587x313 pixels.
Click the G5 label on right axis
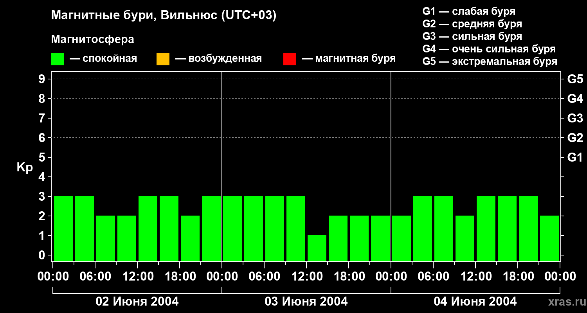(x=575, y=79)
